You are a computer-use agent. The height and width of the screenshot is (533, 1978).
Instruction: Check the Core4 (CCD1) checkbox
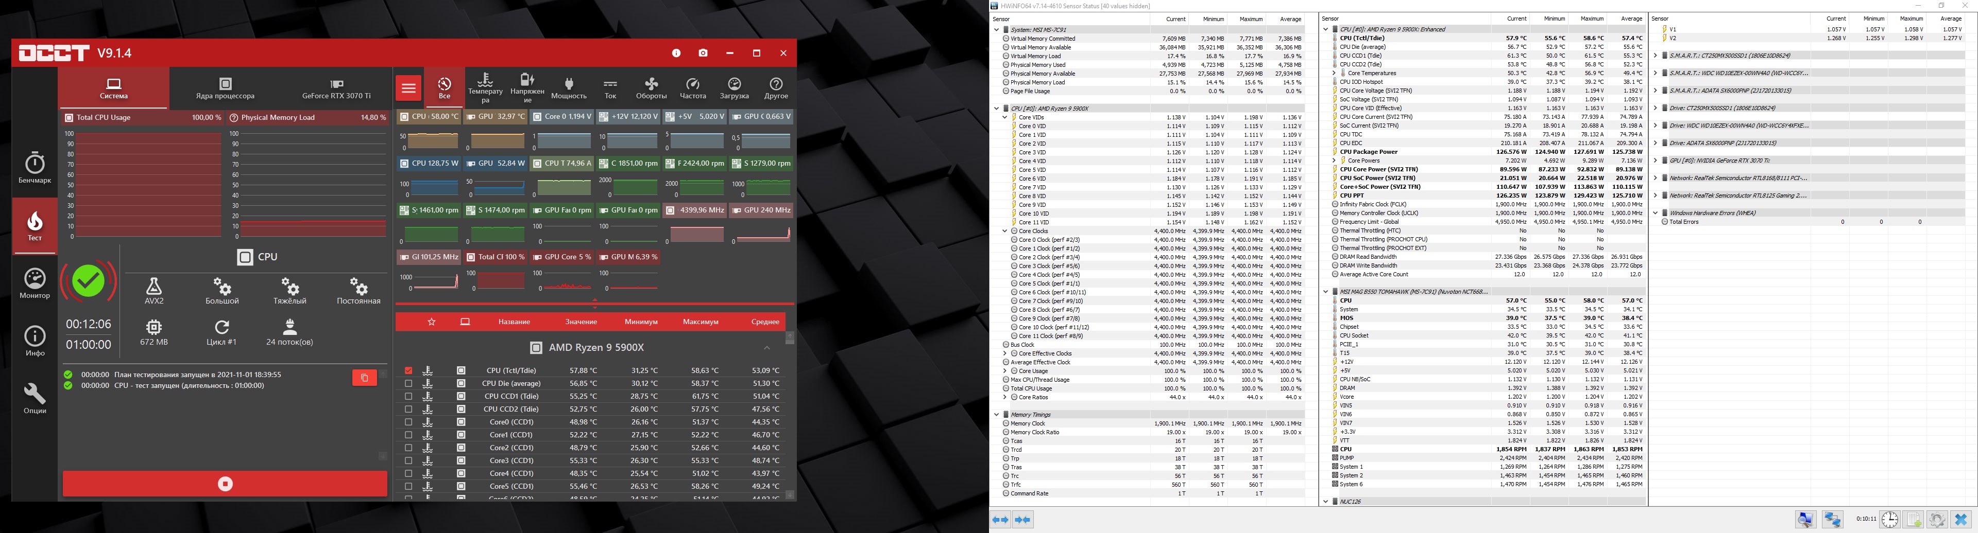coord(408,473)
